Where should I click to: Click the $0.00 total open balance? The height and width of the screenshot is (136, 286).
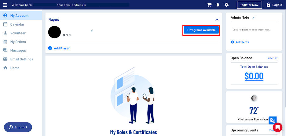(254, 76)
